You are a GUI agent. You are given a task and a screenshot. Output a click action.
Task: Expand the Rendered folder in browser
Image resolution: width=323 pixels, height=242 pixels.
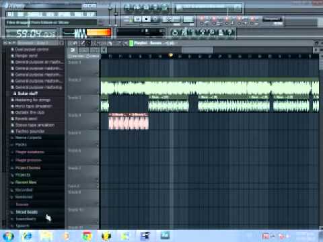(24, 197)
